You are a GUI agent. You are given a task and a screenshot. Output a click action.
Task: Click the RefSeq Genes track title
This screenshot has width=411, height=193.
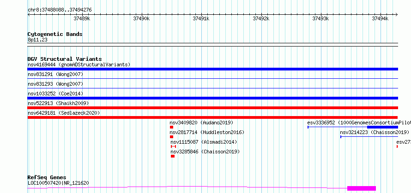[47, 178]
